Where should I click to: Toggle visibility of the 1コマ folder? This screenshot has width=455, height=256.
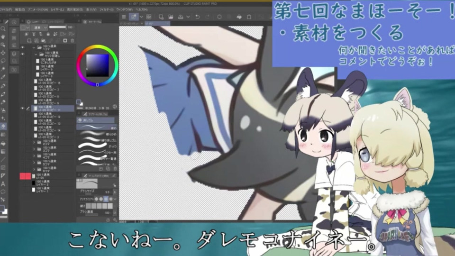23,47
